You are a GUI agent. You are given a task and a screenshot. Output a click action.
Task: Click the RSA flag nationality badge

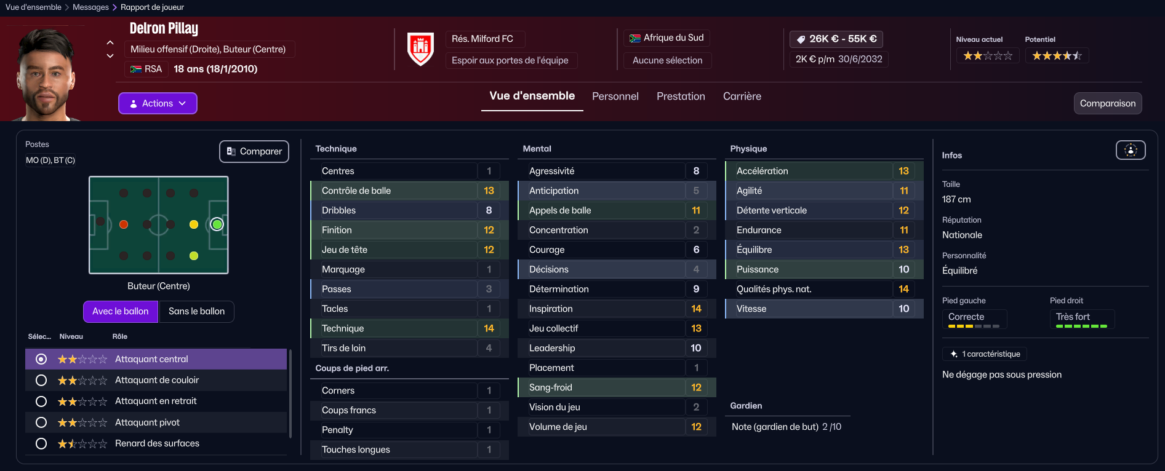[146, 69]
